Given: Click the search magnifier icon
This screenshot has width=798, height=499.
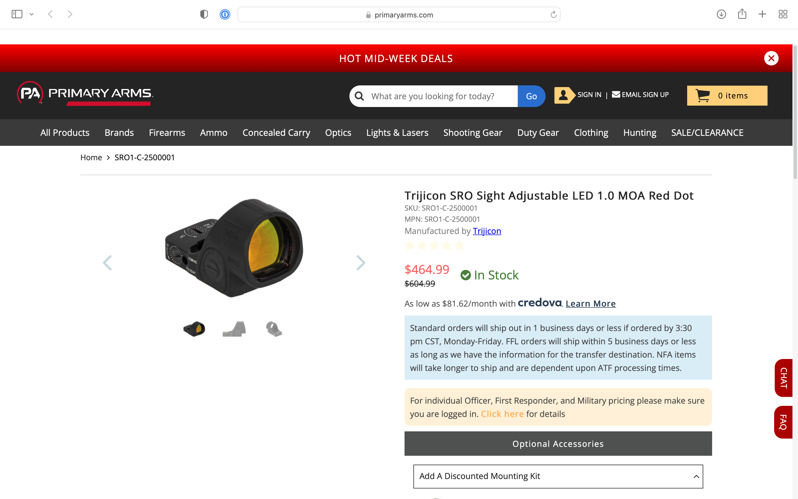Looking at the screenshot, I should (x=359, y=96).
